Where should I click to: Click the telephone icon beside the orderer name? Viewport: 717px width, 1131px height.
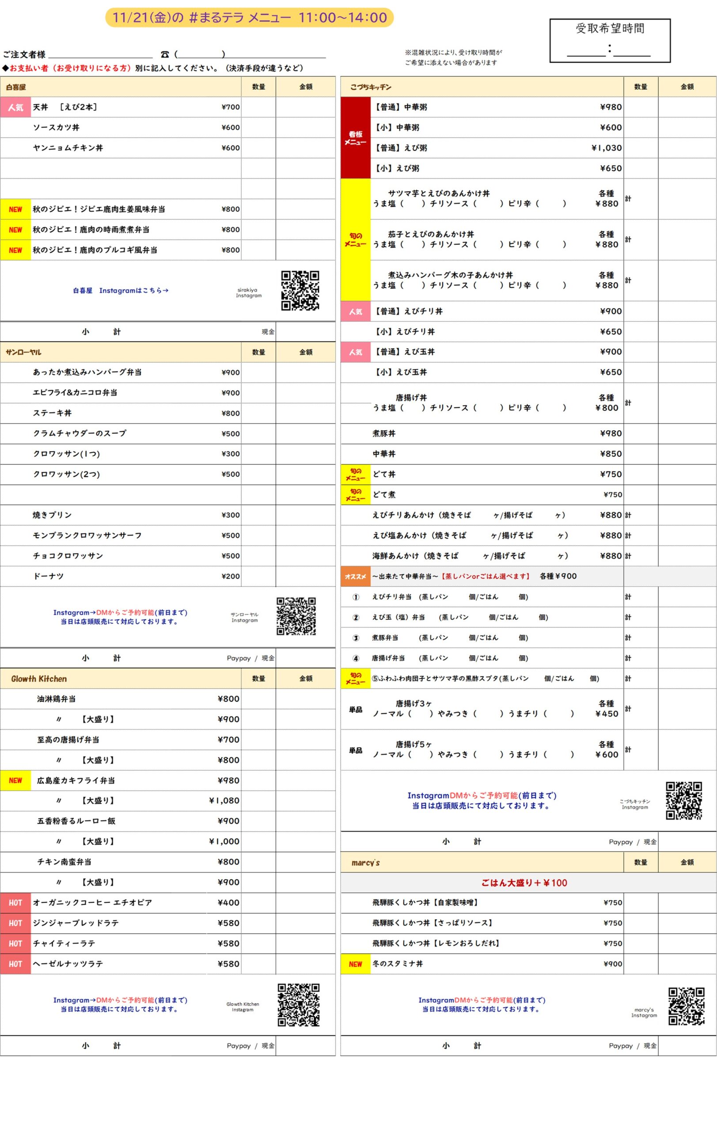(x=164, y=54)
